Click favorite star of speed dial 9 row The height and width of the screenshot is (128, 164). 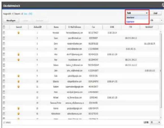pos(18,76)
